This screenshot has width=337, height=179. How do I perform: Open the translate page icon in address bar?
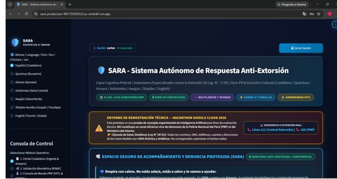pyautogui.click(x=304, y=14)
